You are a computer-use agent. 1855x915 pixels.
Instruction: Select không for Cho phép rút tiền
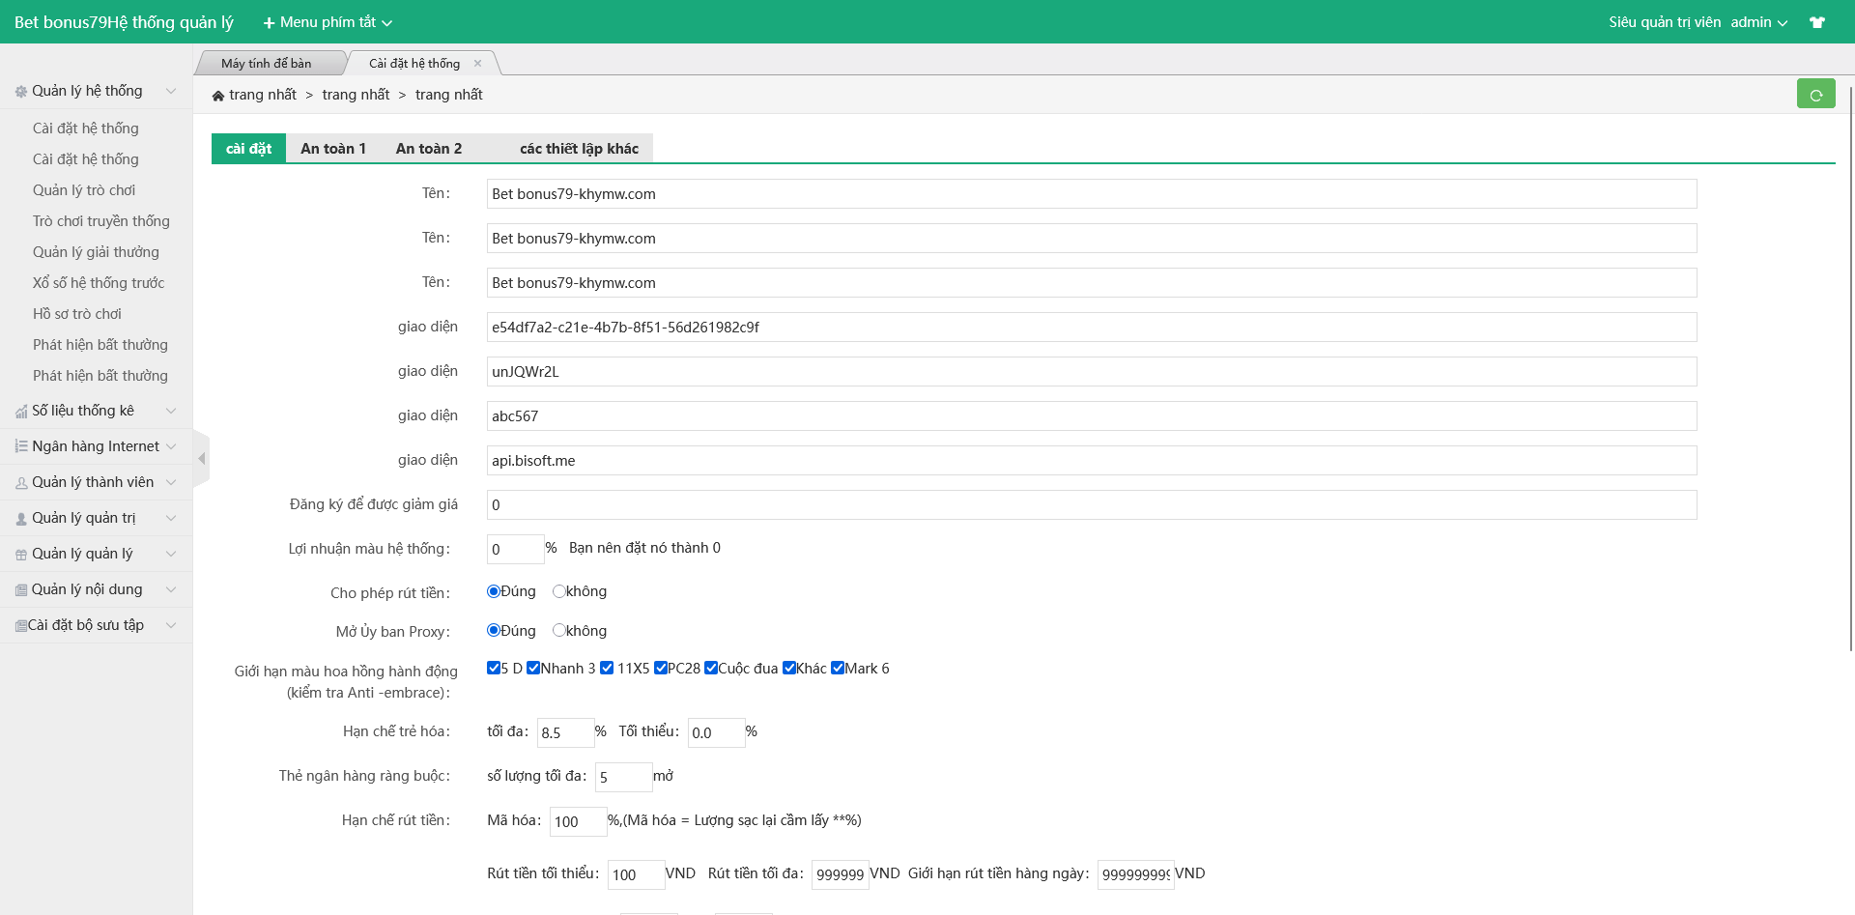(558, 591)
